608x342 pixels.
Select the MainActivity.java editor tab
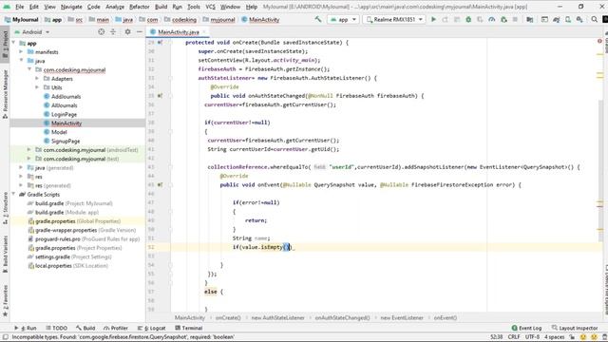(178, 32)
